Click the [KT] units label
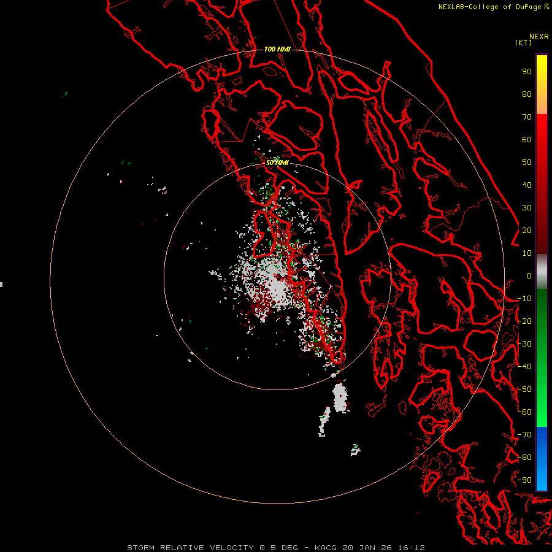 524,42
